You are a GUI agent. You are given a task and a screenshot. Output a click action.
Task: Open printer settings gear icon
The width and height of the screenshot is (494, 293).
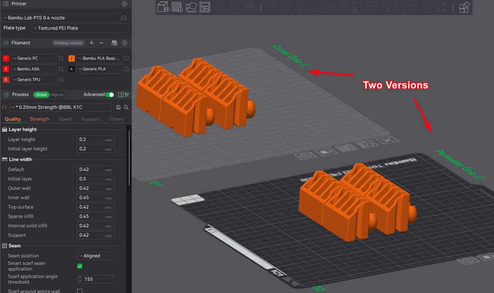click(124, 4)
